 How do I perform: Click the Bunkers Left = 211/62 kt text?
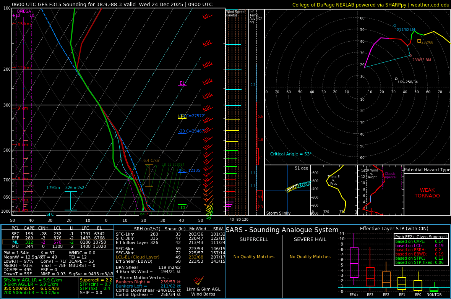pyautogui.click(x=148, y=286)
